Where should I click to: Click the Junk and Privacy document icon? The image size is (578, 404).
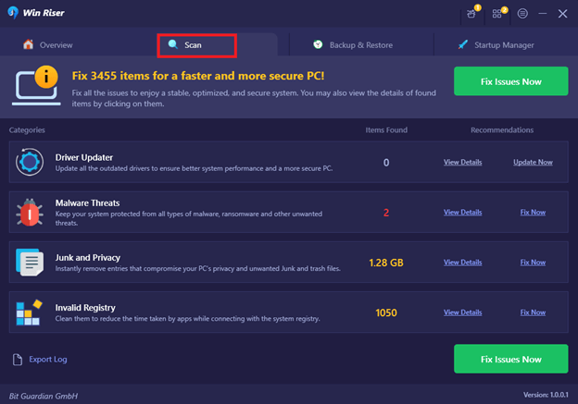point(30,263)
